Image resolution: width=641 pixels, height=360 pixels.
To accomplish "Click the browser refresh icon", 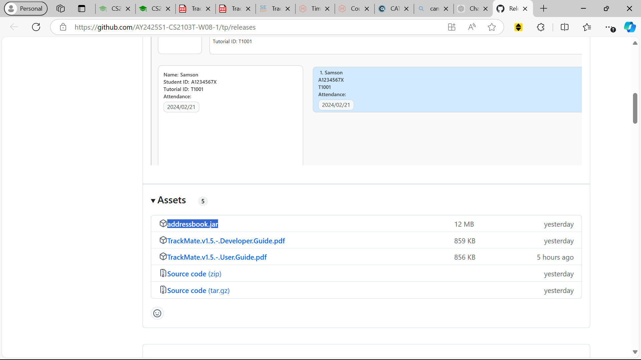I will point(36,27).
